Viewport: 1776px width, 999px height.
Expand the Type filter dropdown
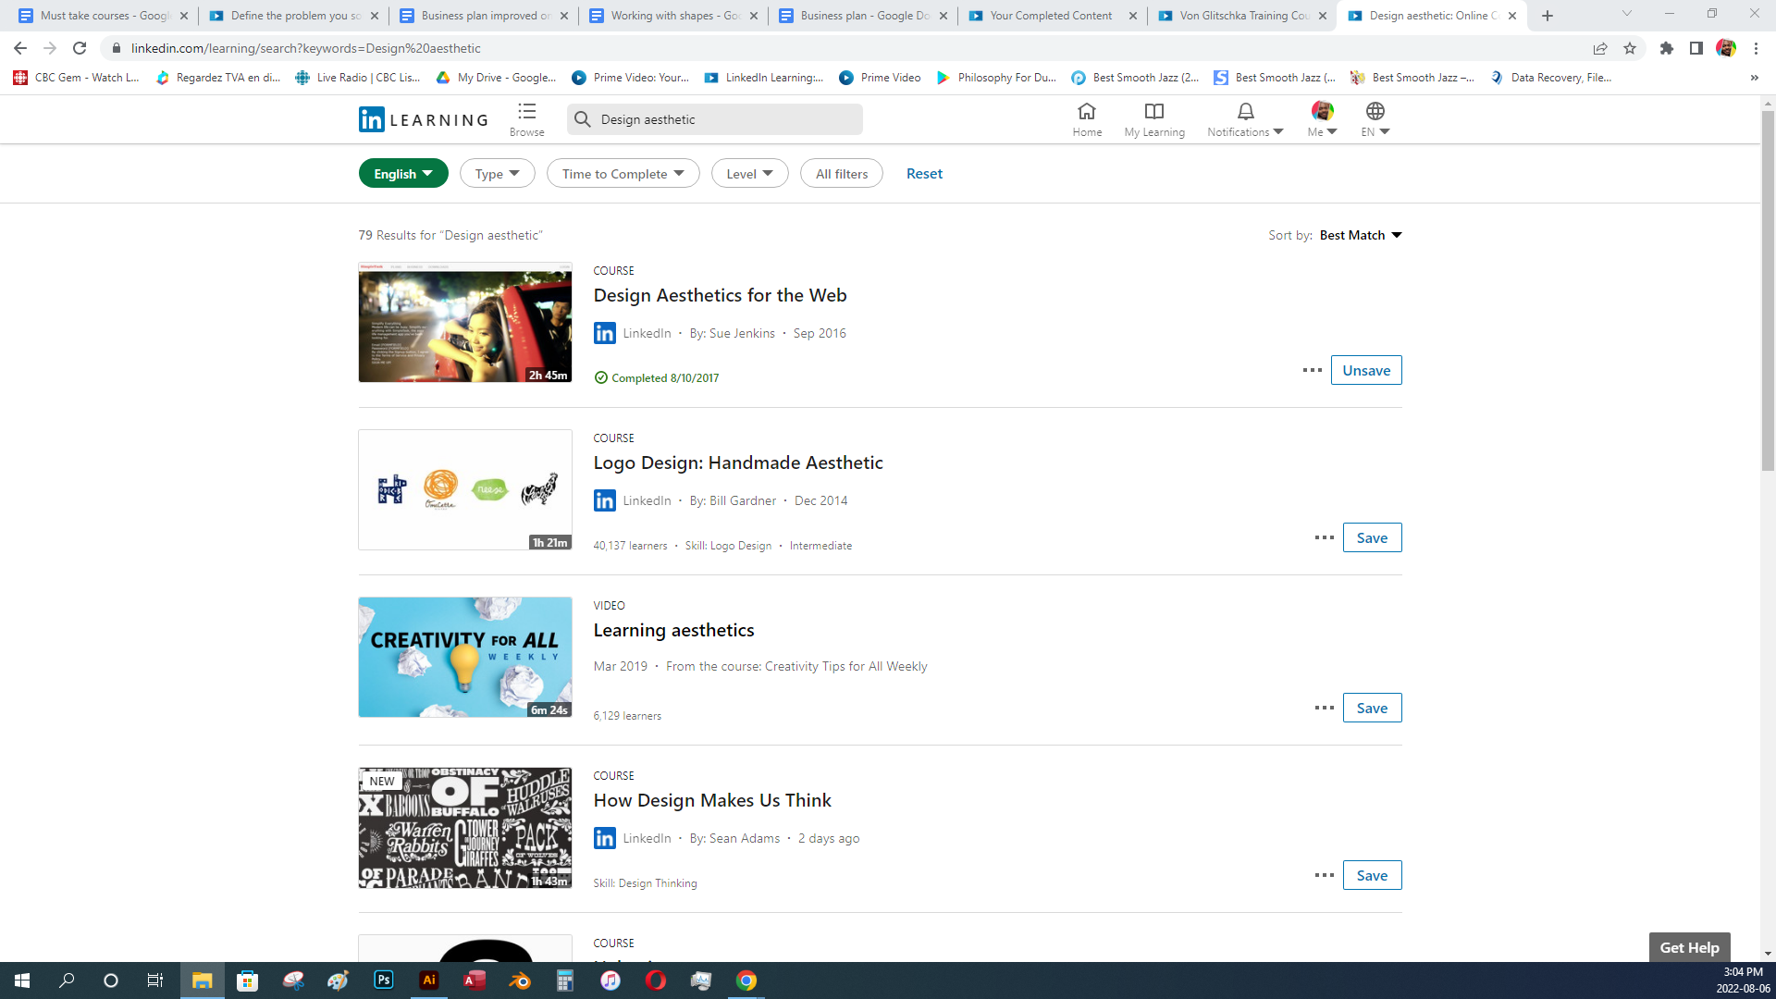[x=497, y=173]
